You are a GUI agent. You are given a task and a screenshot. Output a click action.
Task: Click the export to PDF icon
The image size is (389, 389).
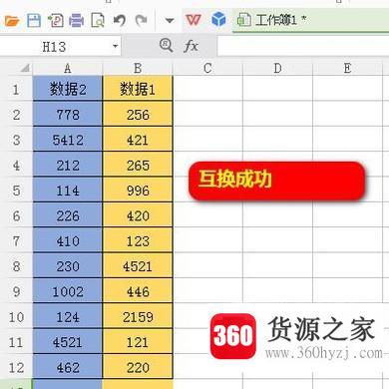click(x=56, y=21)
